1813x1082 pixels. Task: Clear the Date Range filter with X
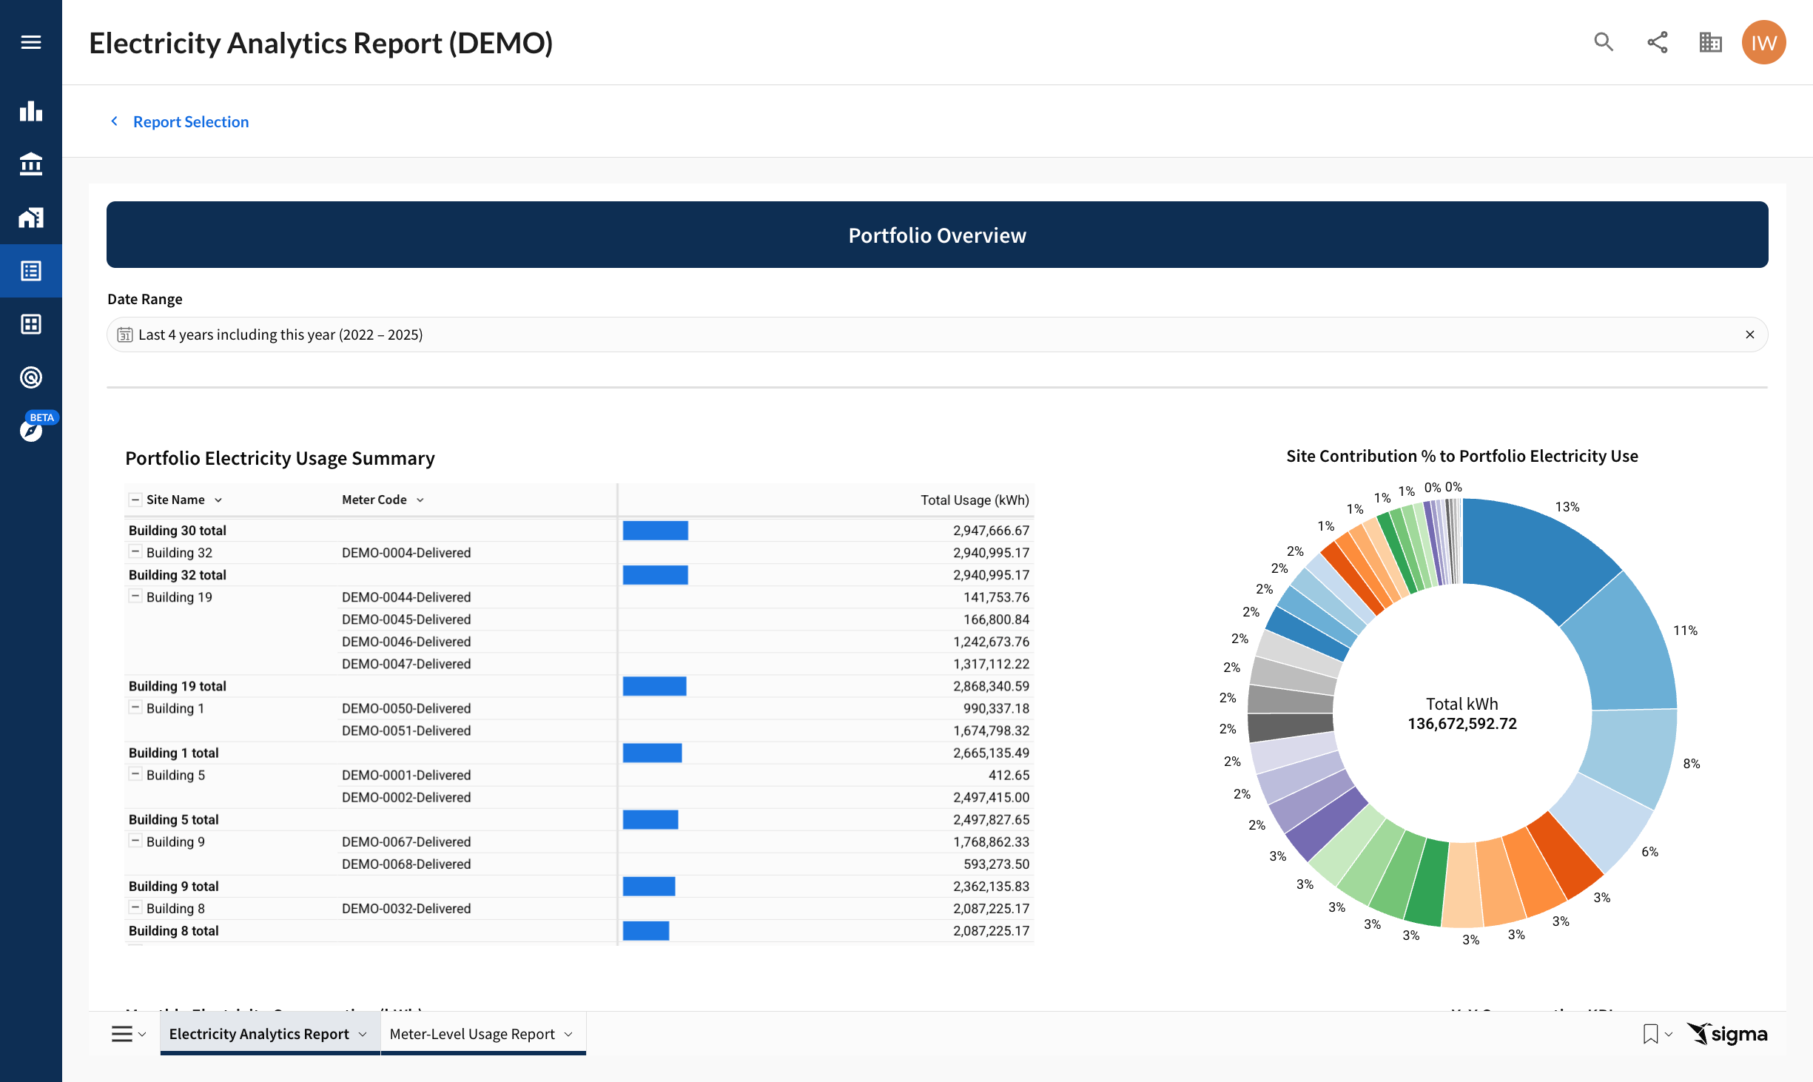pos(1749,335)
